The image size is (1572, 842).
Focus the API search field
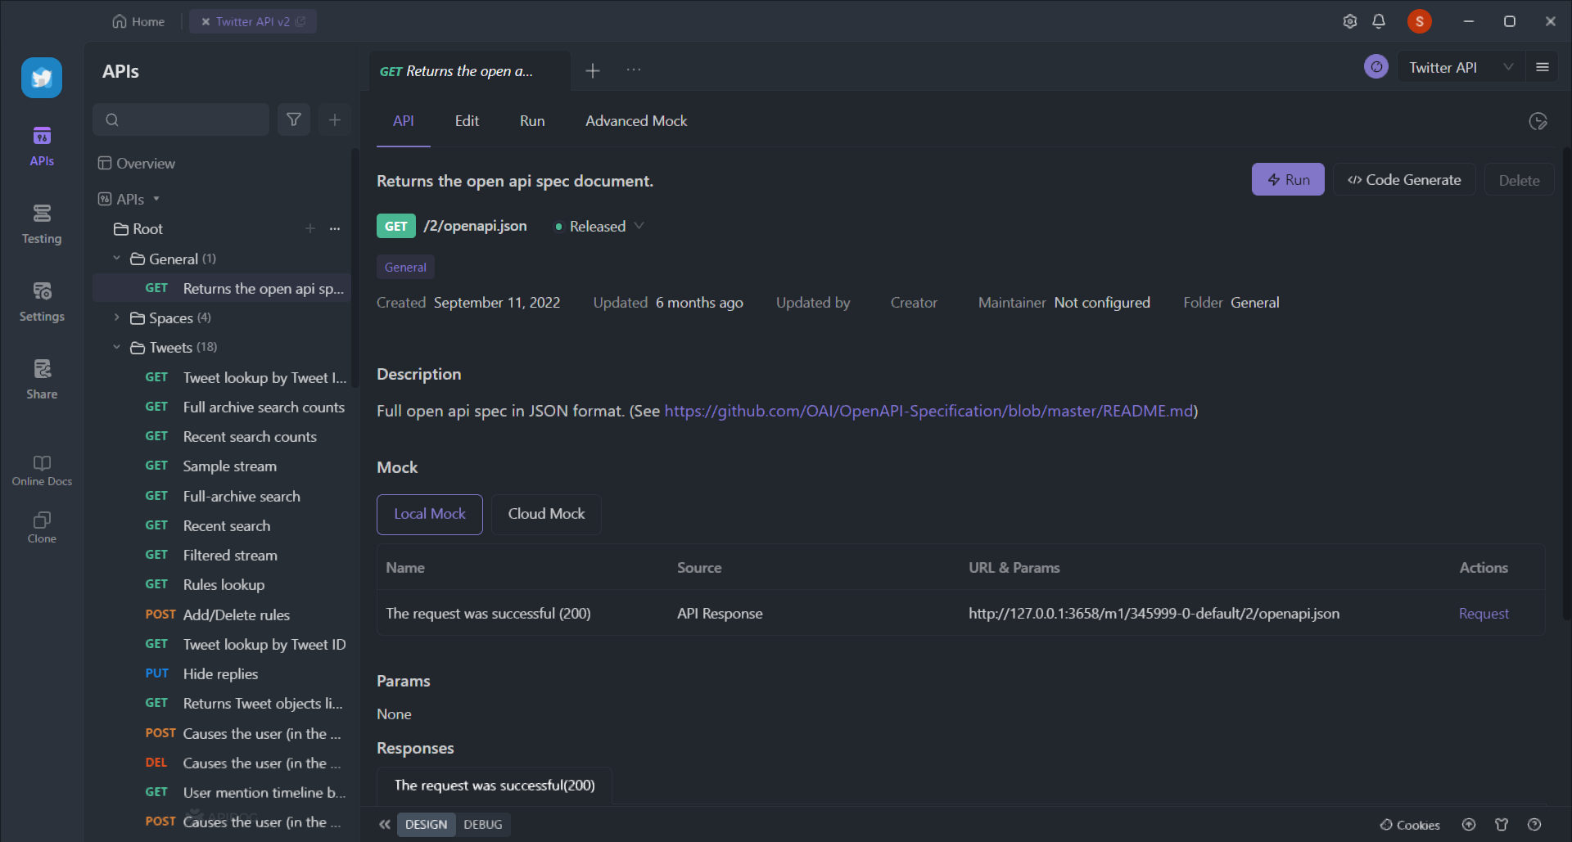pos(181,119)
